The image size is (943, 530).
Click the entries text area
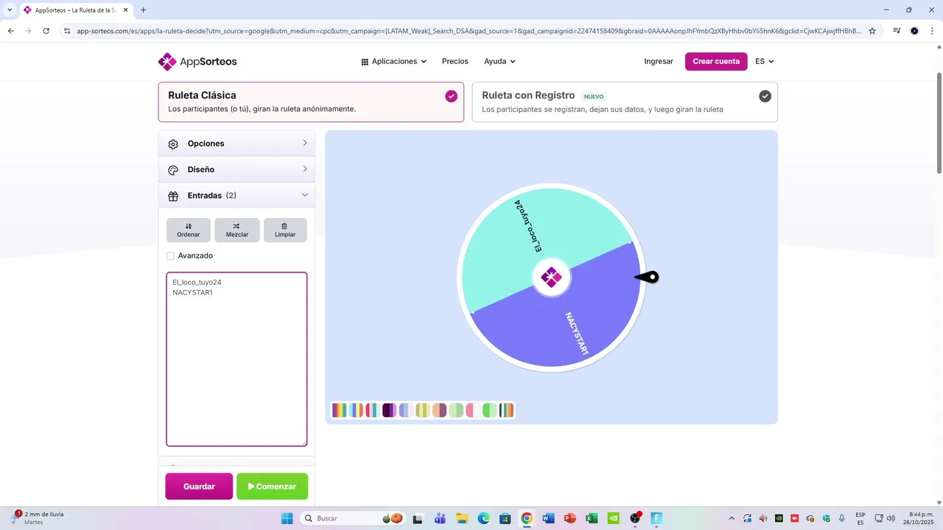[x=236, y=359]
